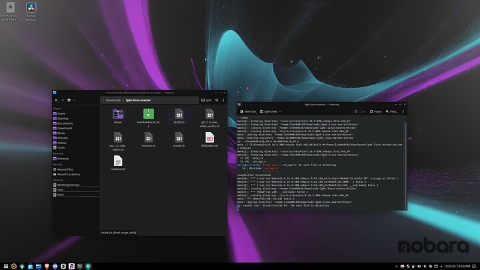Open Discord from taskbar
The height and width of the screenshot is (270, 480).
[x=55, y=266]
